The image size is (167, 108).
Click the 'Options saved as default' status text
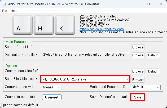19,105
